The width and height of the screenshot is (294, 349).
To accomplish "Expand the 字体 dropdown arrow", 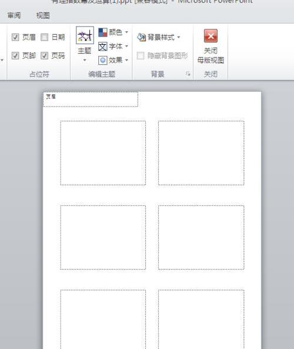I will click(x=126, y=46).
